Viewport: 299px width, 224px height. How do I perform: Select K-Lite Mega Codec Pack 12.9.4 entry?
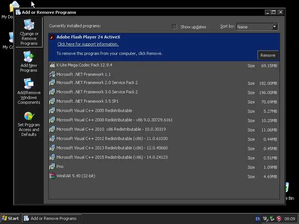[164, 65]
